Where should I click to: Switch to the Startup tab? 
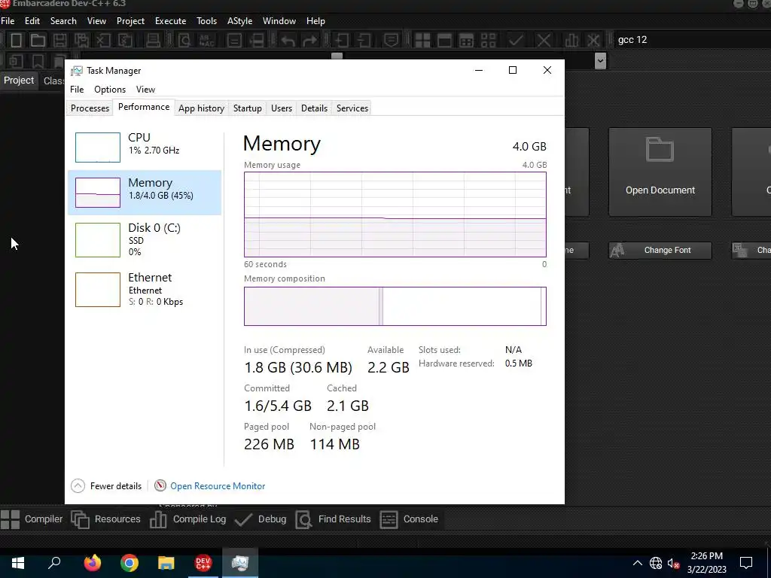[247, 108]
